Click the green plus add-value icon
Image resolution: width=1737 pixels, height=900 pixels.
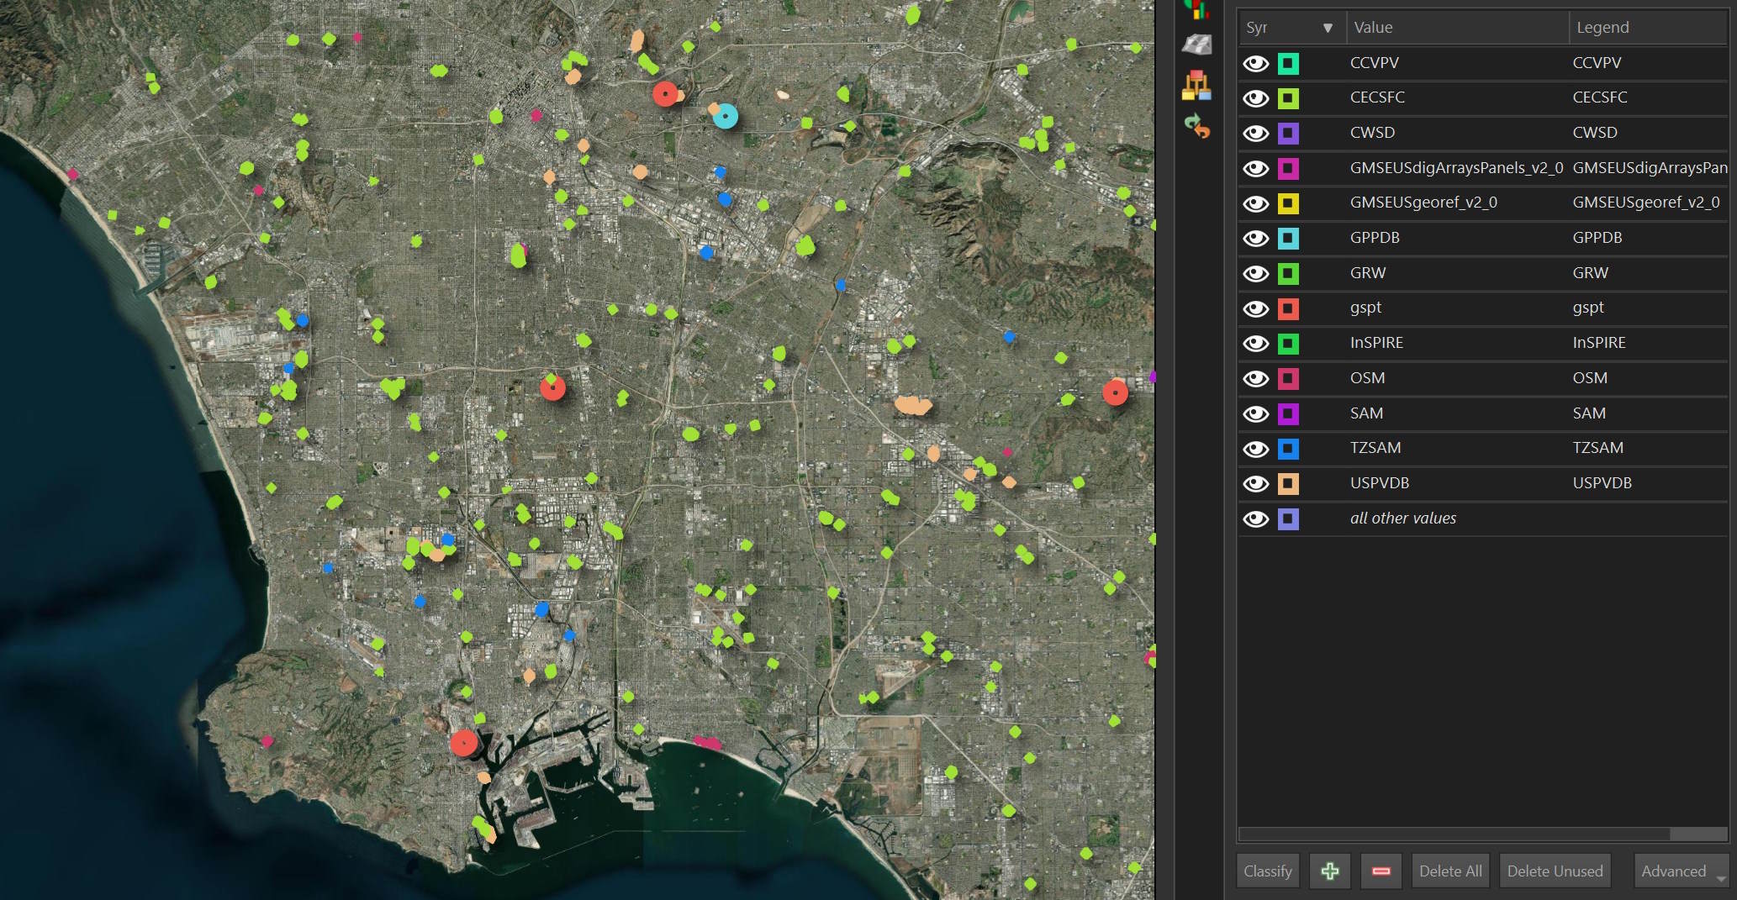1329,871
